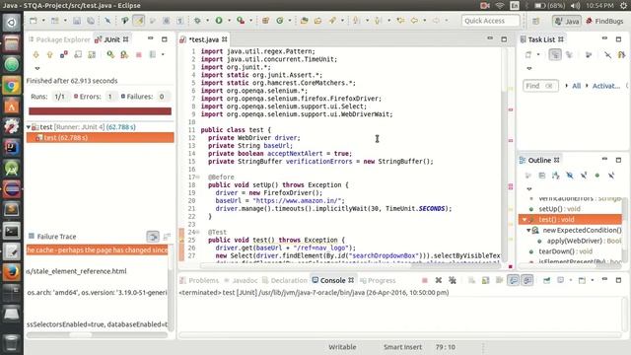631x355 pixels.
Task: Click the Firefox icon in Ubuntu launcher
Action: (11, 272)
